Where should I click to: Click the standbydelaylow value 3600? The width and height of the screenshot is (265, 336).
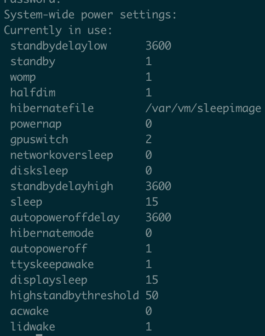pos(158,45)
